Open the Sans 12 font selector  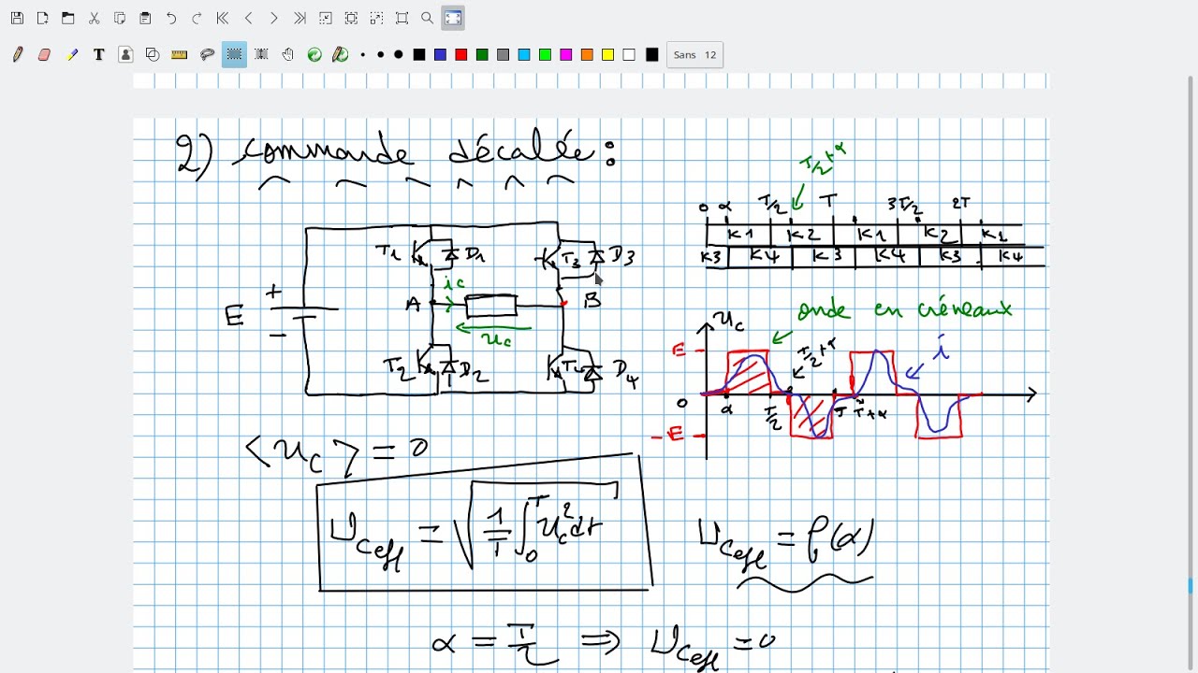694,55
